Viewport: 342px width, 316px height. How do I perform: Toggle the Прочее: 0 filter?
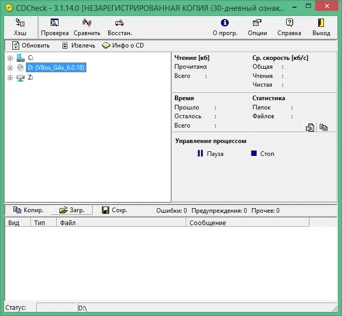point(265,211)
